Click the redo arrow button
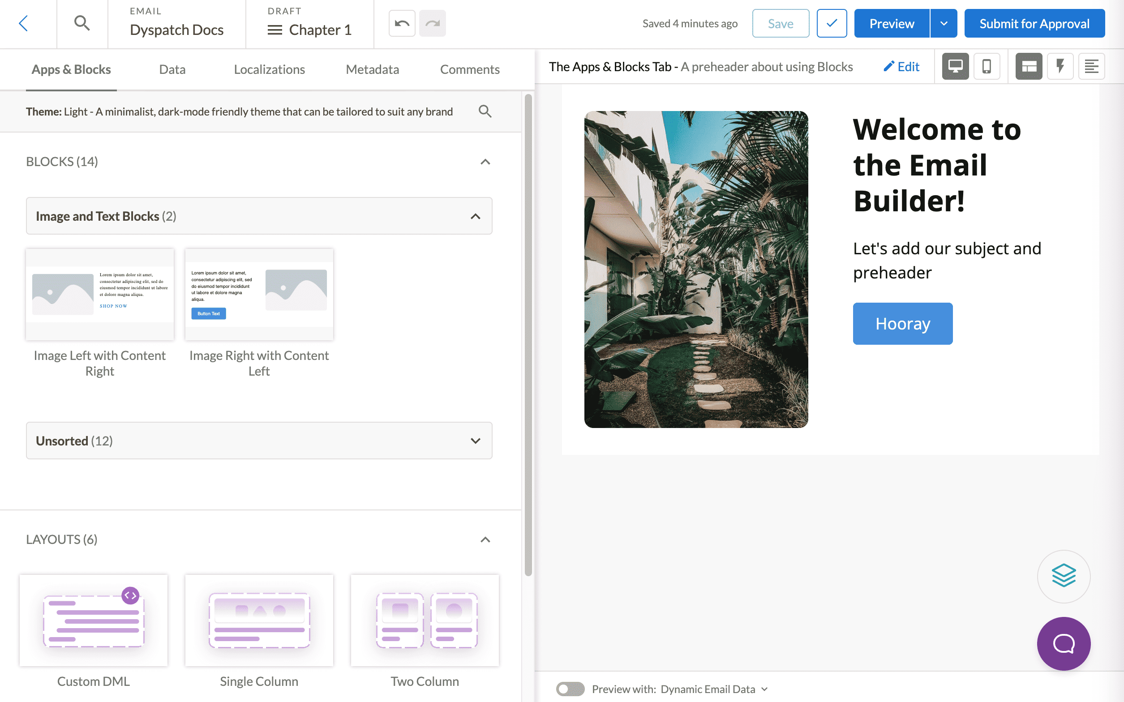This screenshot has height=702, width=1124. (x=432, y=23)
